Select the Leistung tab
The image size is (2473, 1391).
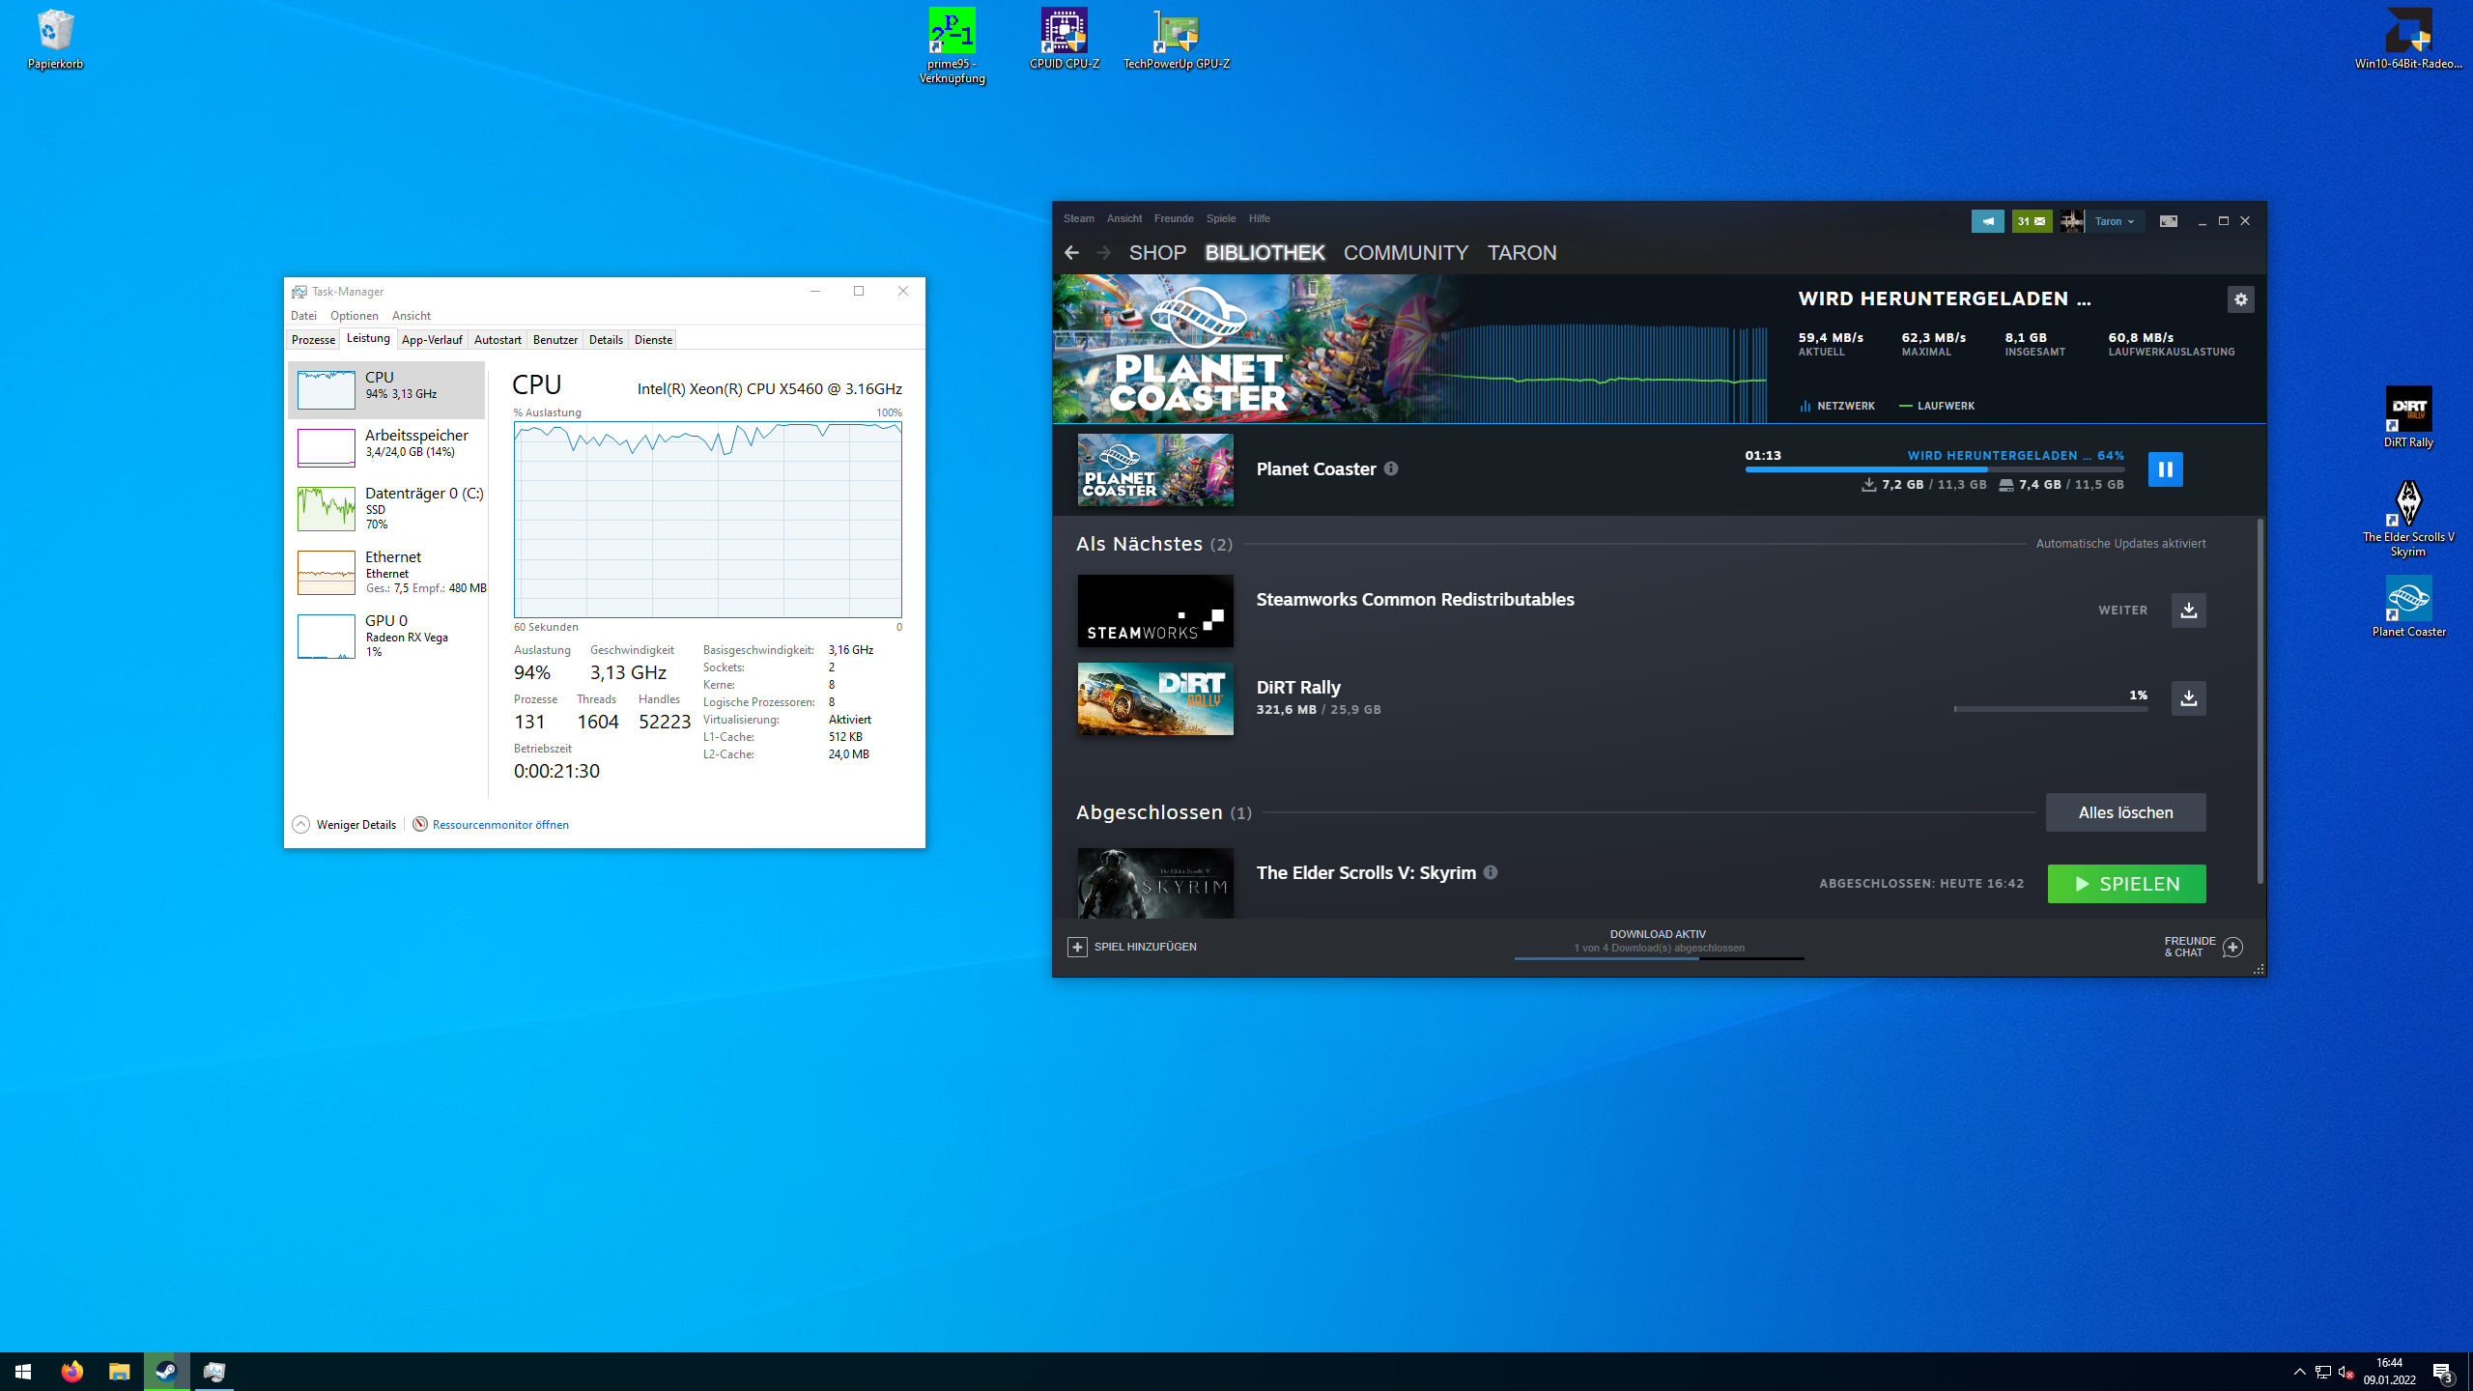pos(367,338)
